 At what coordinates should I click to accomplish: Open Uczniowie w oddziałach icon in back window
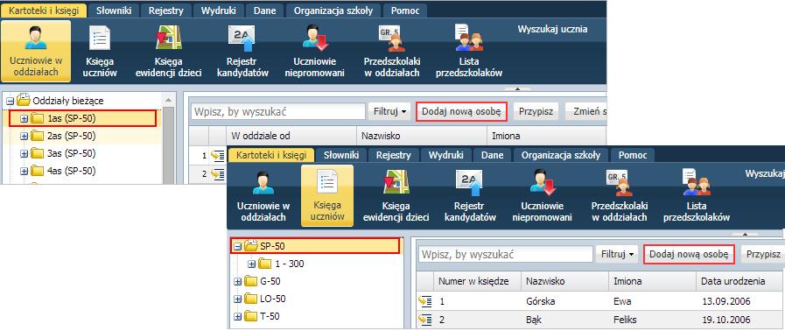click(36, 51)
